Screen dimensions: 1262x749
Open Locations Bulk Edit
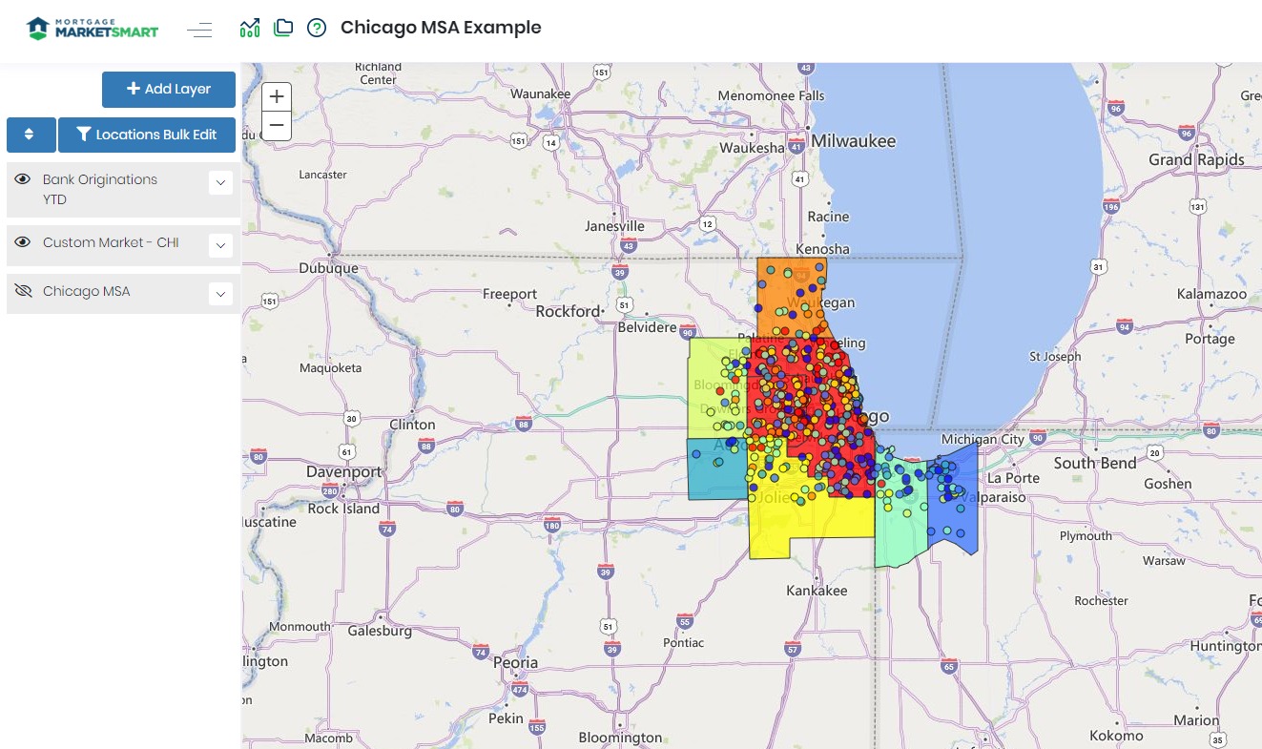[x=147, y=135]
